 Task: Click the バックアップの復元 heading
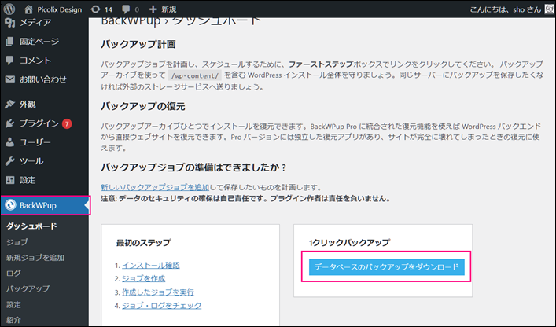click(x=143, y=106)
